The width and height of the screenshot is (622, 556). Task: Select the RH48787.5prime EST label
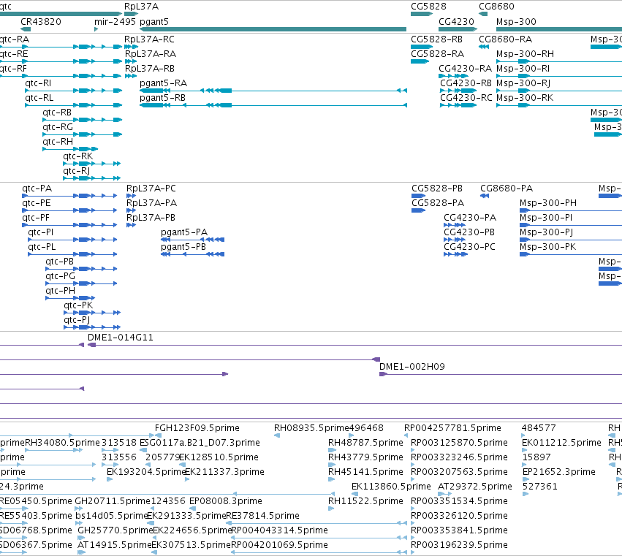point(365,443)
